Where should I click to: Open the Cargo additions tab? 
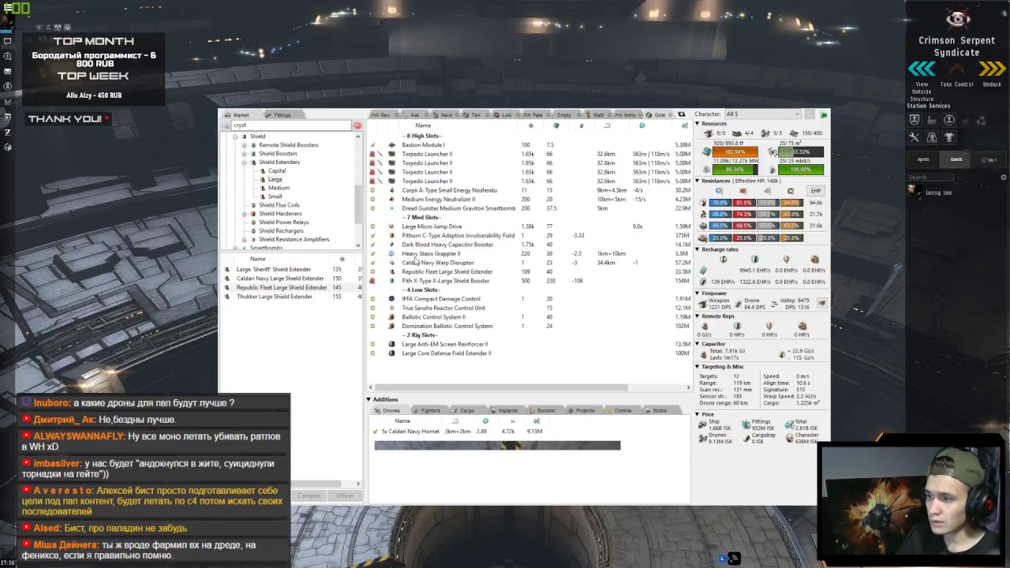[x=464, y=410]
